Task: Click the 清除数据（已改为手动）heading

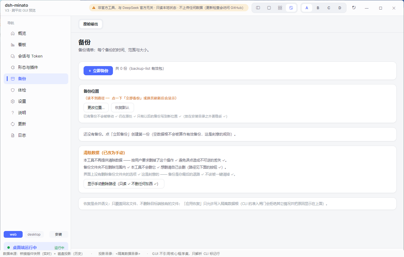Action: point(104,153)
